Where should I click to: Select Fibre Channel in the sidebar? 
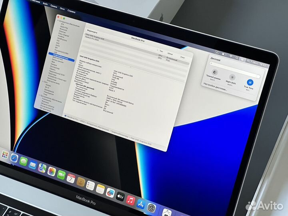64,34
